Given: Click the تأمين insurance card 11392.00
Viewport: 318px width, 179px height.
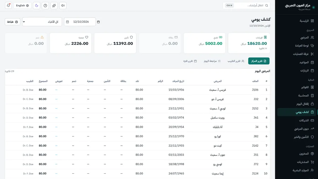Looking at the screenshot, I should click(115, 43).
